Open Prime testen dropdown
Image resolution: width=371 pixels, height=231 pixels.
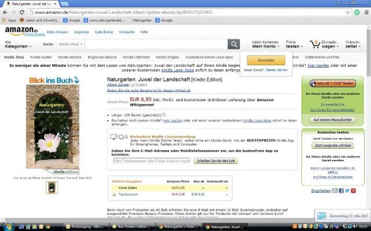point(294,44)
